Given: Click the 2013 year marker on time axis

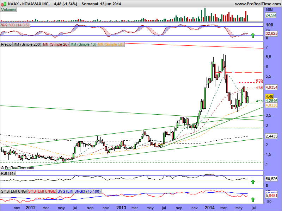Looking at the screenshot, I should [x=121, y=208].
